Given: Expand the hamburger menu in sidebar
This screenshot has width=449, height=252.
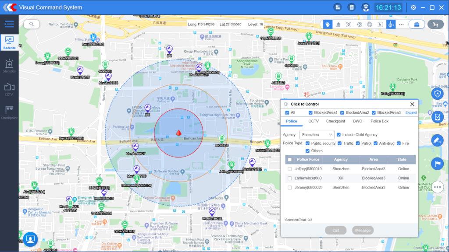Looking at the screenshot, I should click(9, 24).
